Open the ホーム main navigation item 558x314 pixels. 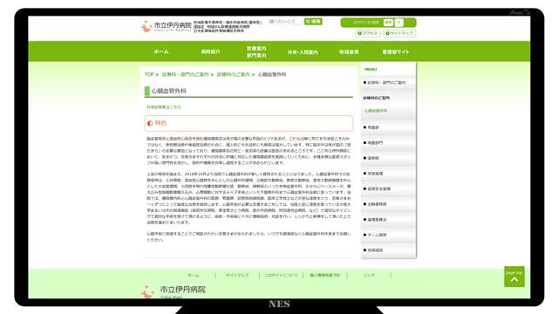161,51
